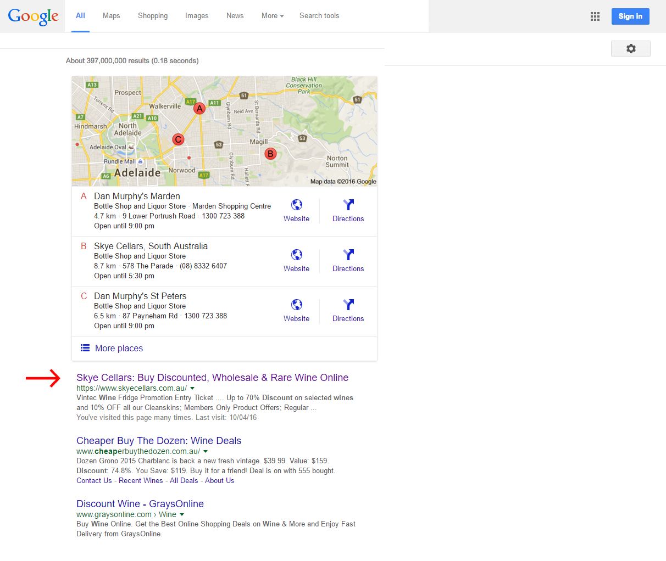This screenshot has height=561, width=666.
Task: Expand arrow next to cheaperbuythedozen.com.au URL
Action: click(206, 452)
